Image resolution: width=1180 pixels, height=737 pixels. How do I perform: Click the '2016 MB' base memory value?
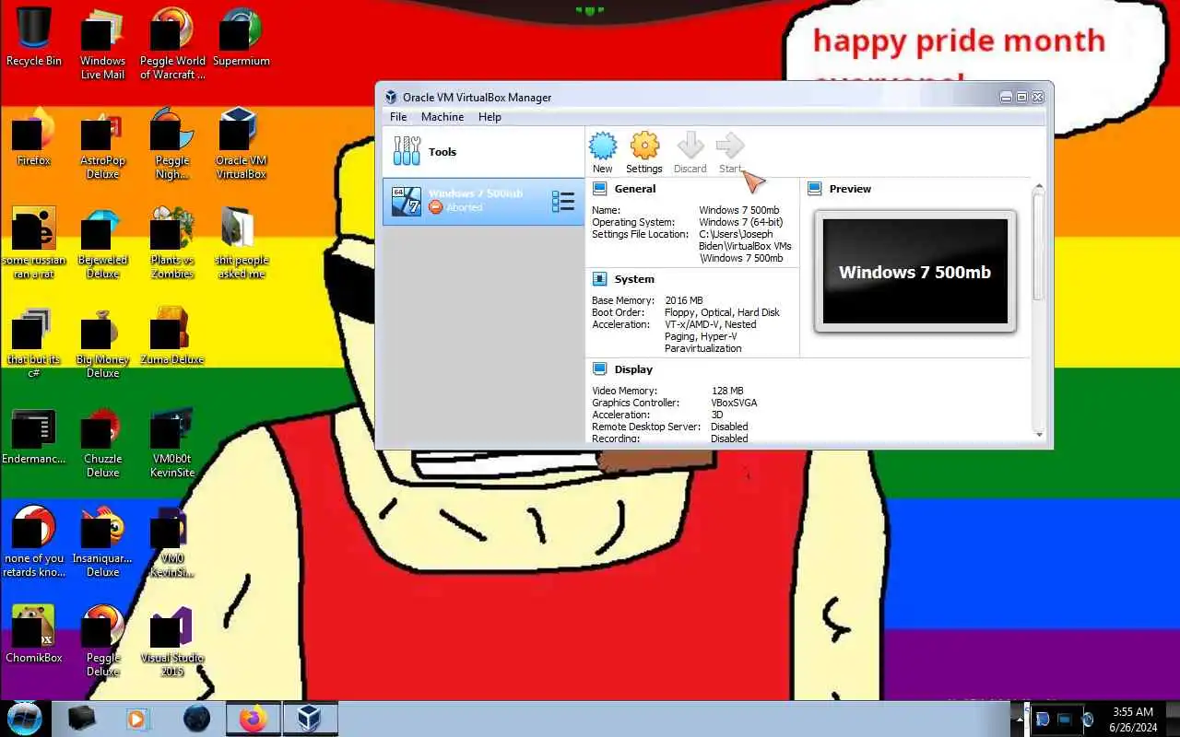(x=684, y=300)
